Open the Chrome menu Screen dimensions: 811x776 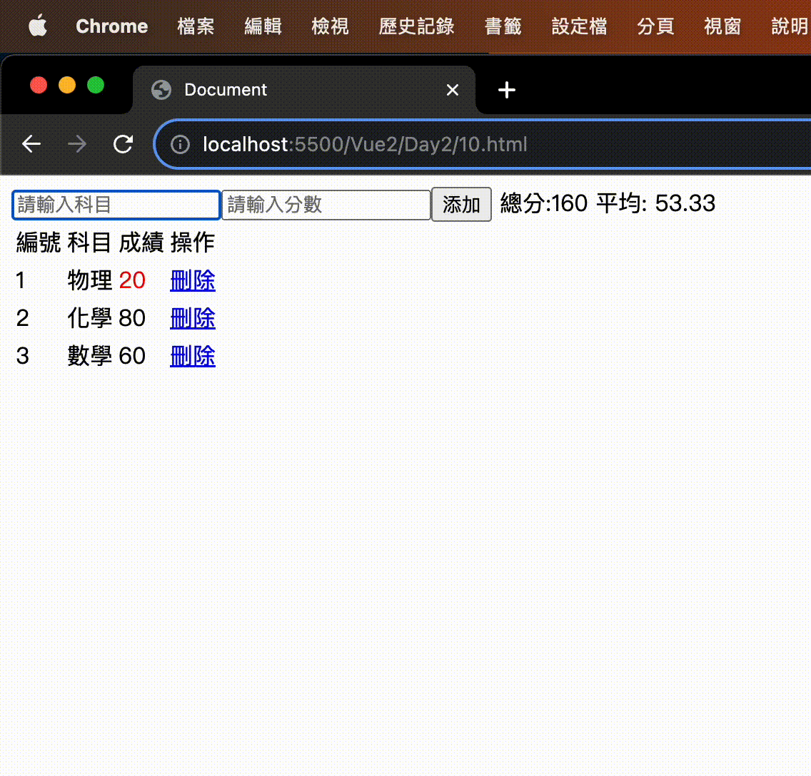(111, 26)
